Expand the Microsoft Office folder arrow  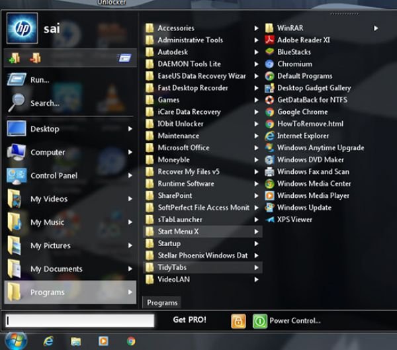(x=256, y=148)
